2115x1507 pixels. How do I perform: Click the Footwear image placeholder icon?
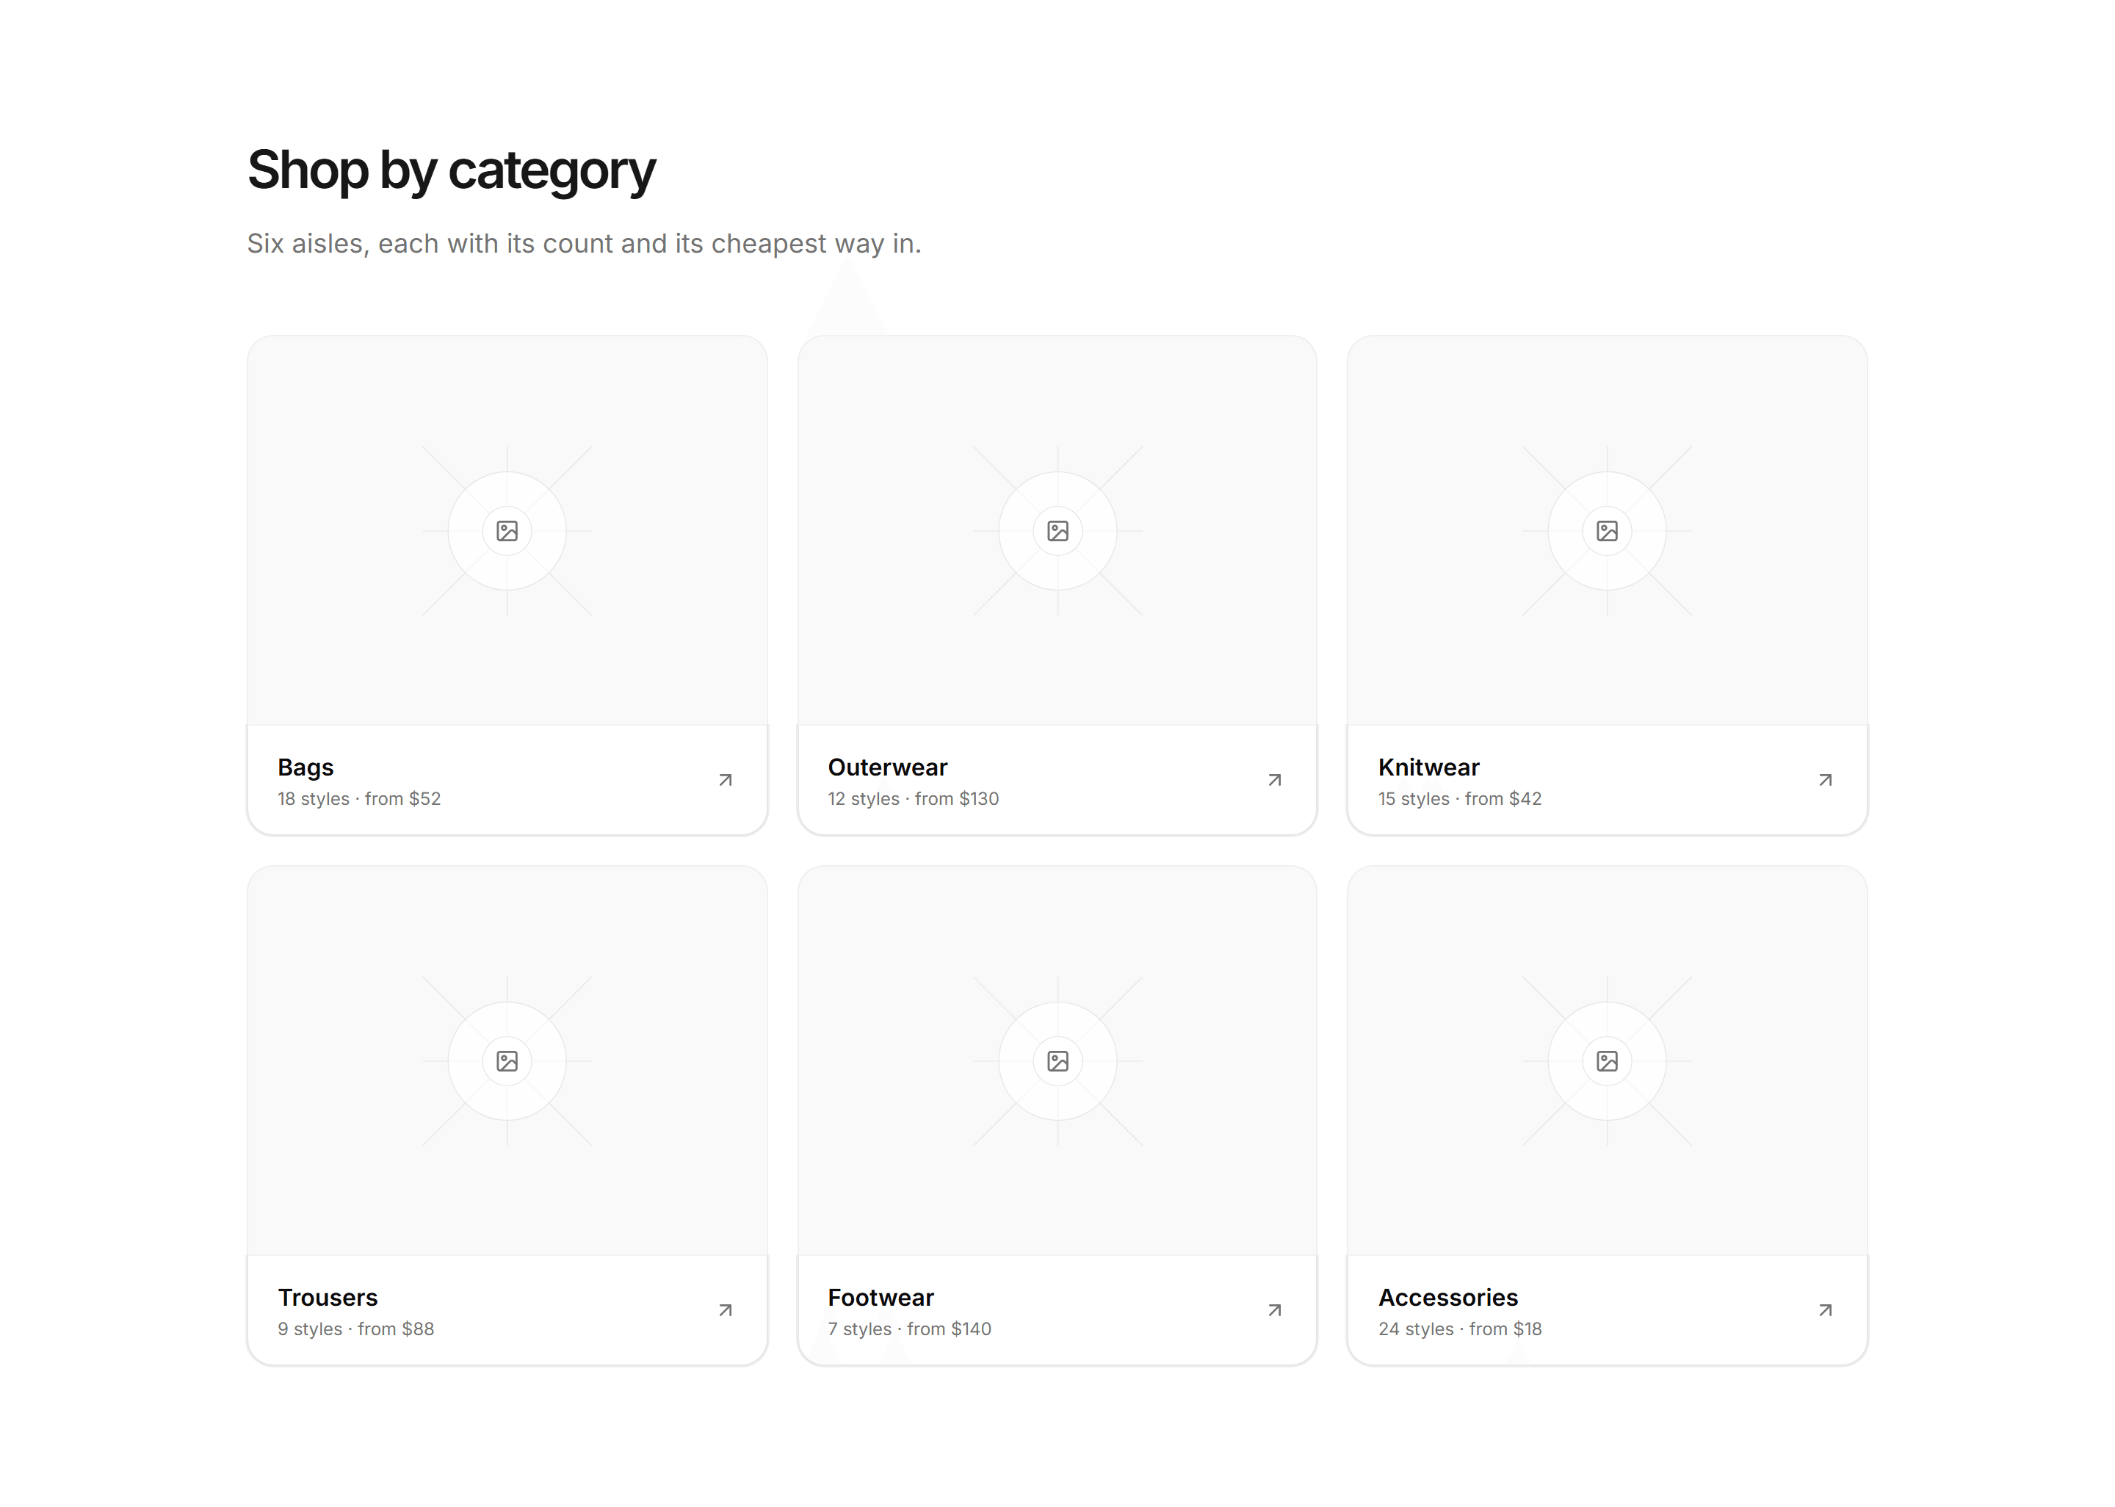(1057, 1060)
